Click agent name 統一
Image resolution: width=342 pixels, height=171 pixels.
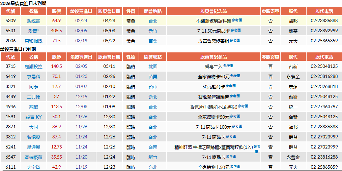point(293,107)
